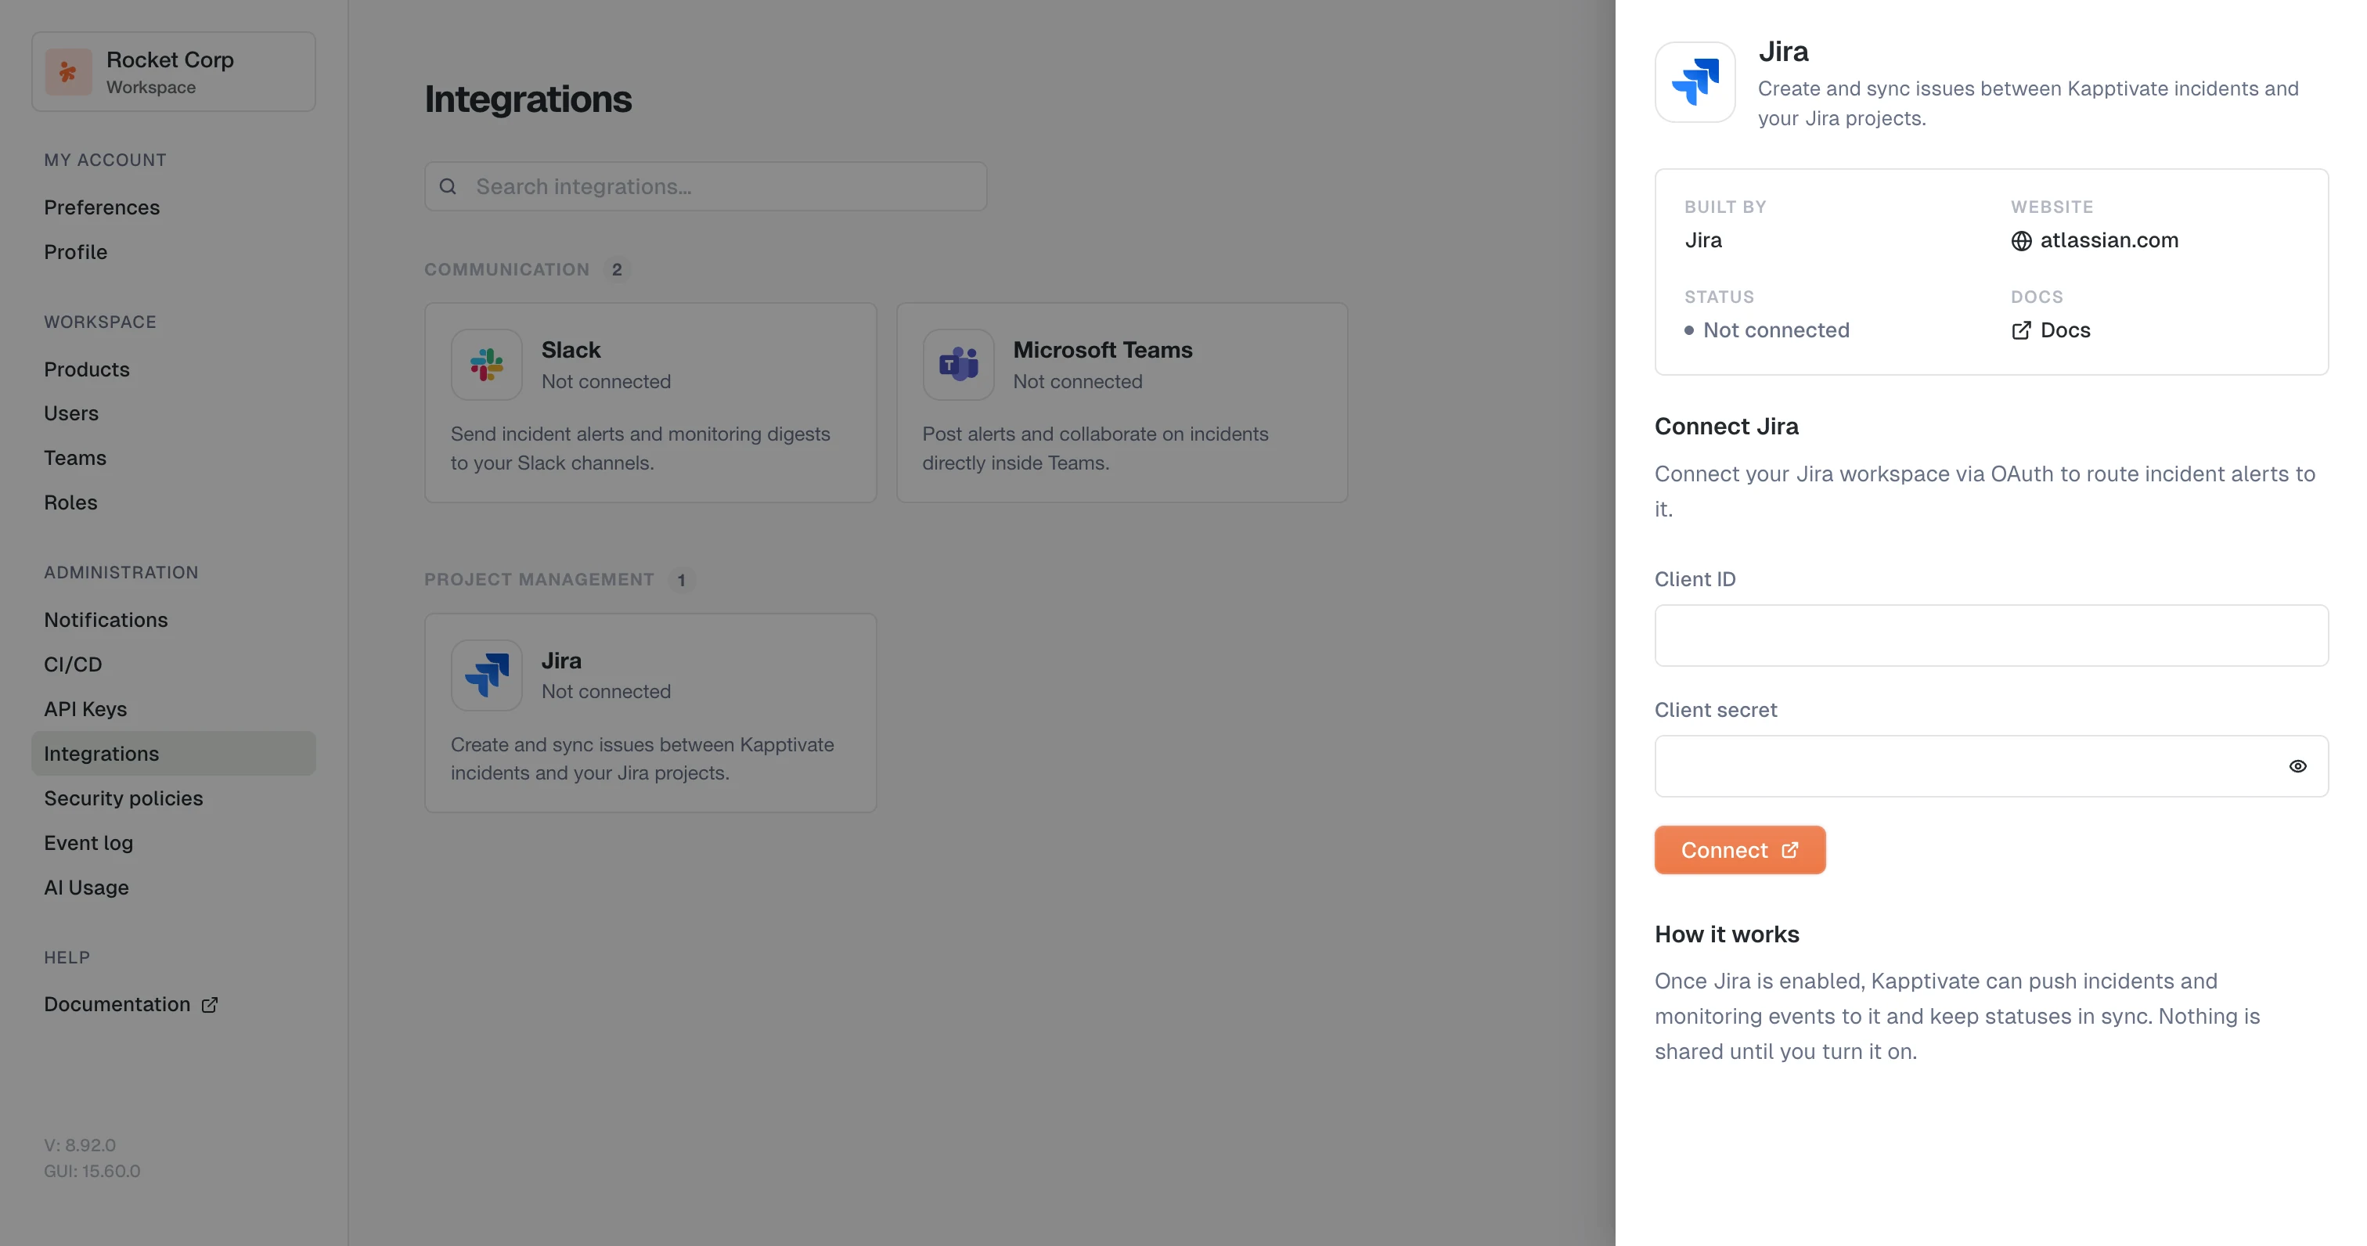This screenshot has height=1246, width=2367.
Task: Click the 'BUILT BY' value Jira
Action: tap(1702, 241)
